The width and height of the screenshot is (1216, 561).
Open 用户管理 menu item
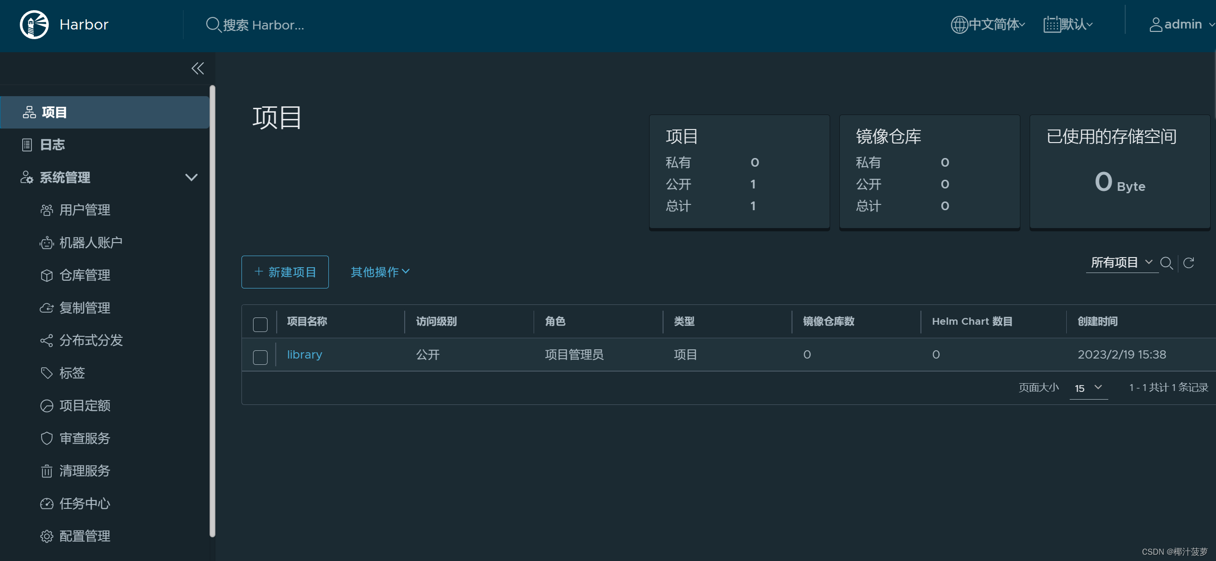85,210
